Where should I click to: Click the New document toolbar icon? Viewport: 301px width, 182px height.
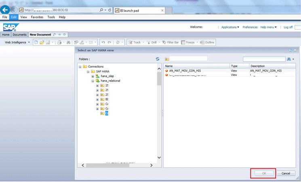36,42
